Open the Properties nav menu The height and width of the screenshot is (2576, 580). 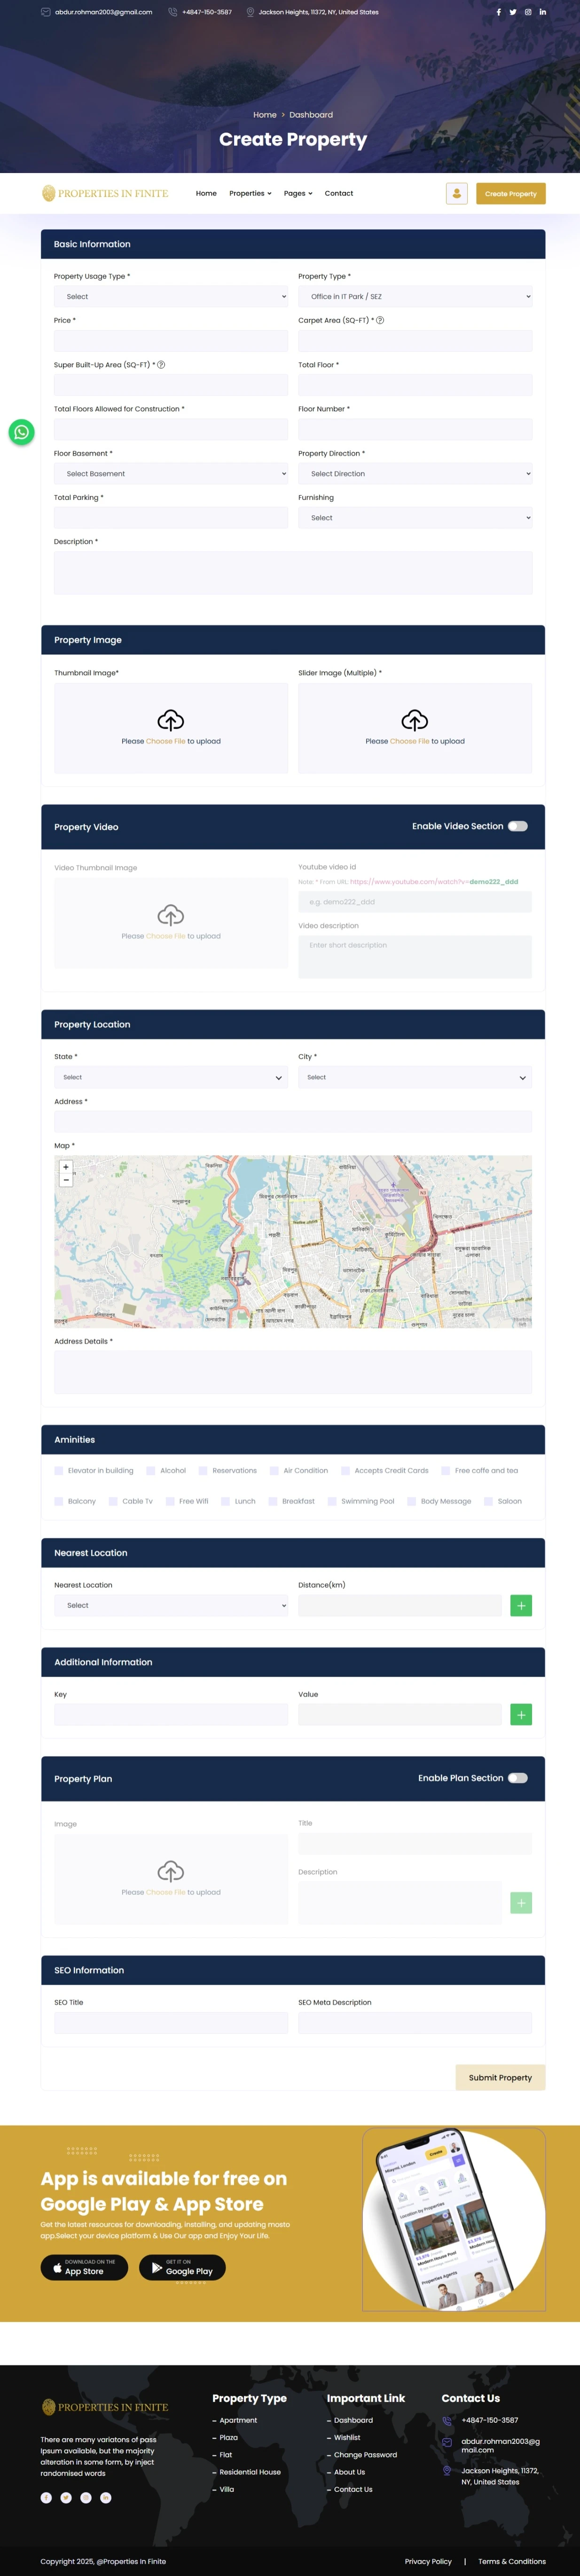(x=250, y=193)
